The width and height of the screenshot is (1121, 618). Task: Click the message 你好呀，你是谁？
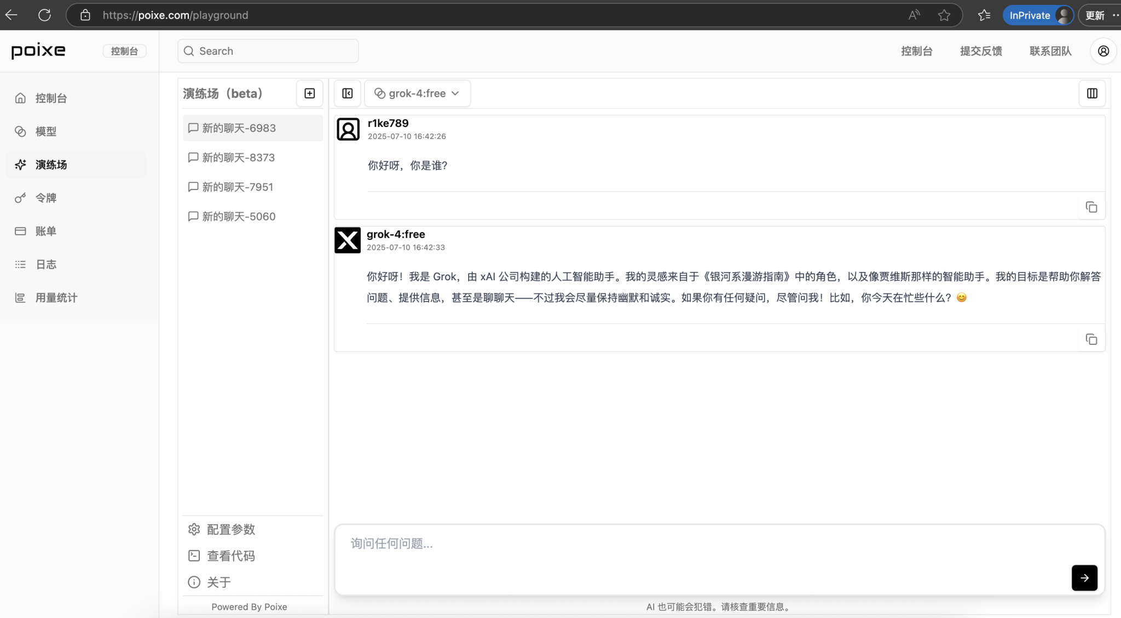408,165
